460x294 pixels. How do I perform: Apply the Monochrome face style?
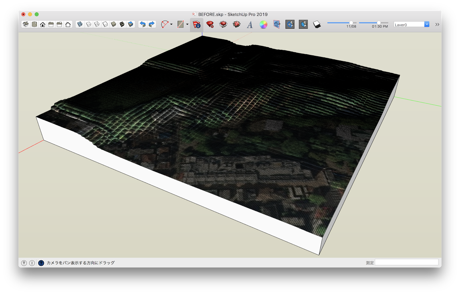pyautogui.click(x=131, y=24)
